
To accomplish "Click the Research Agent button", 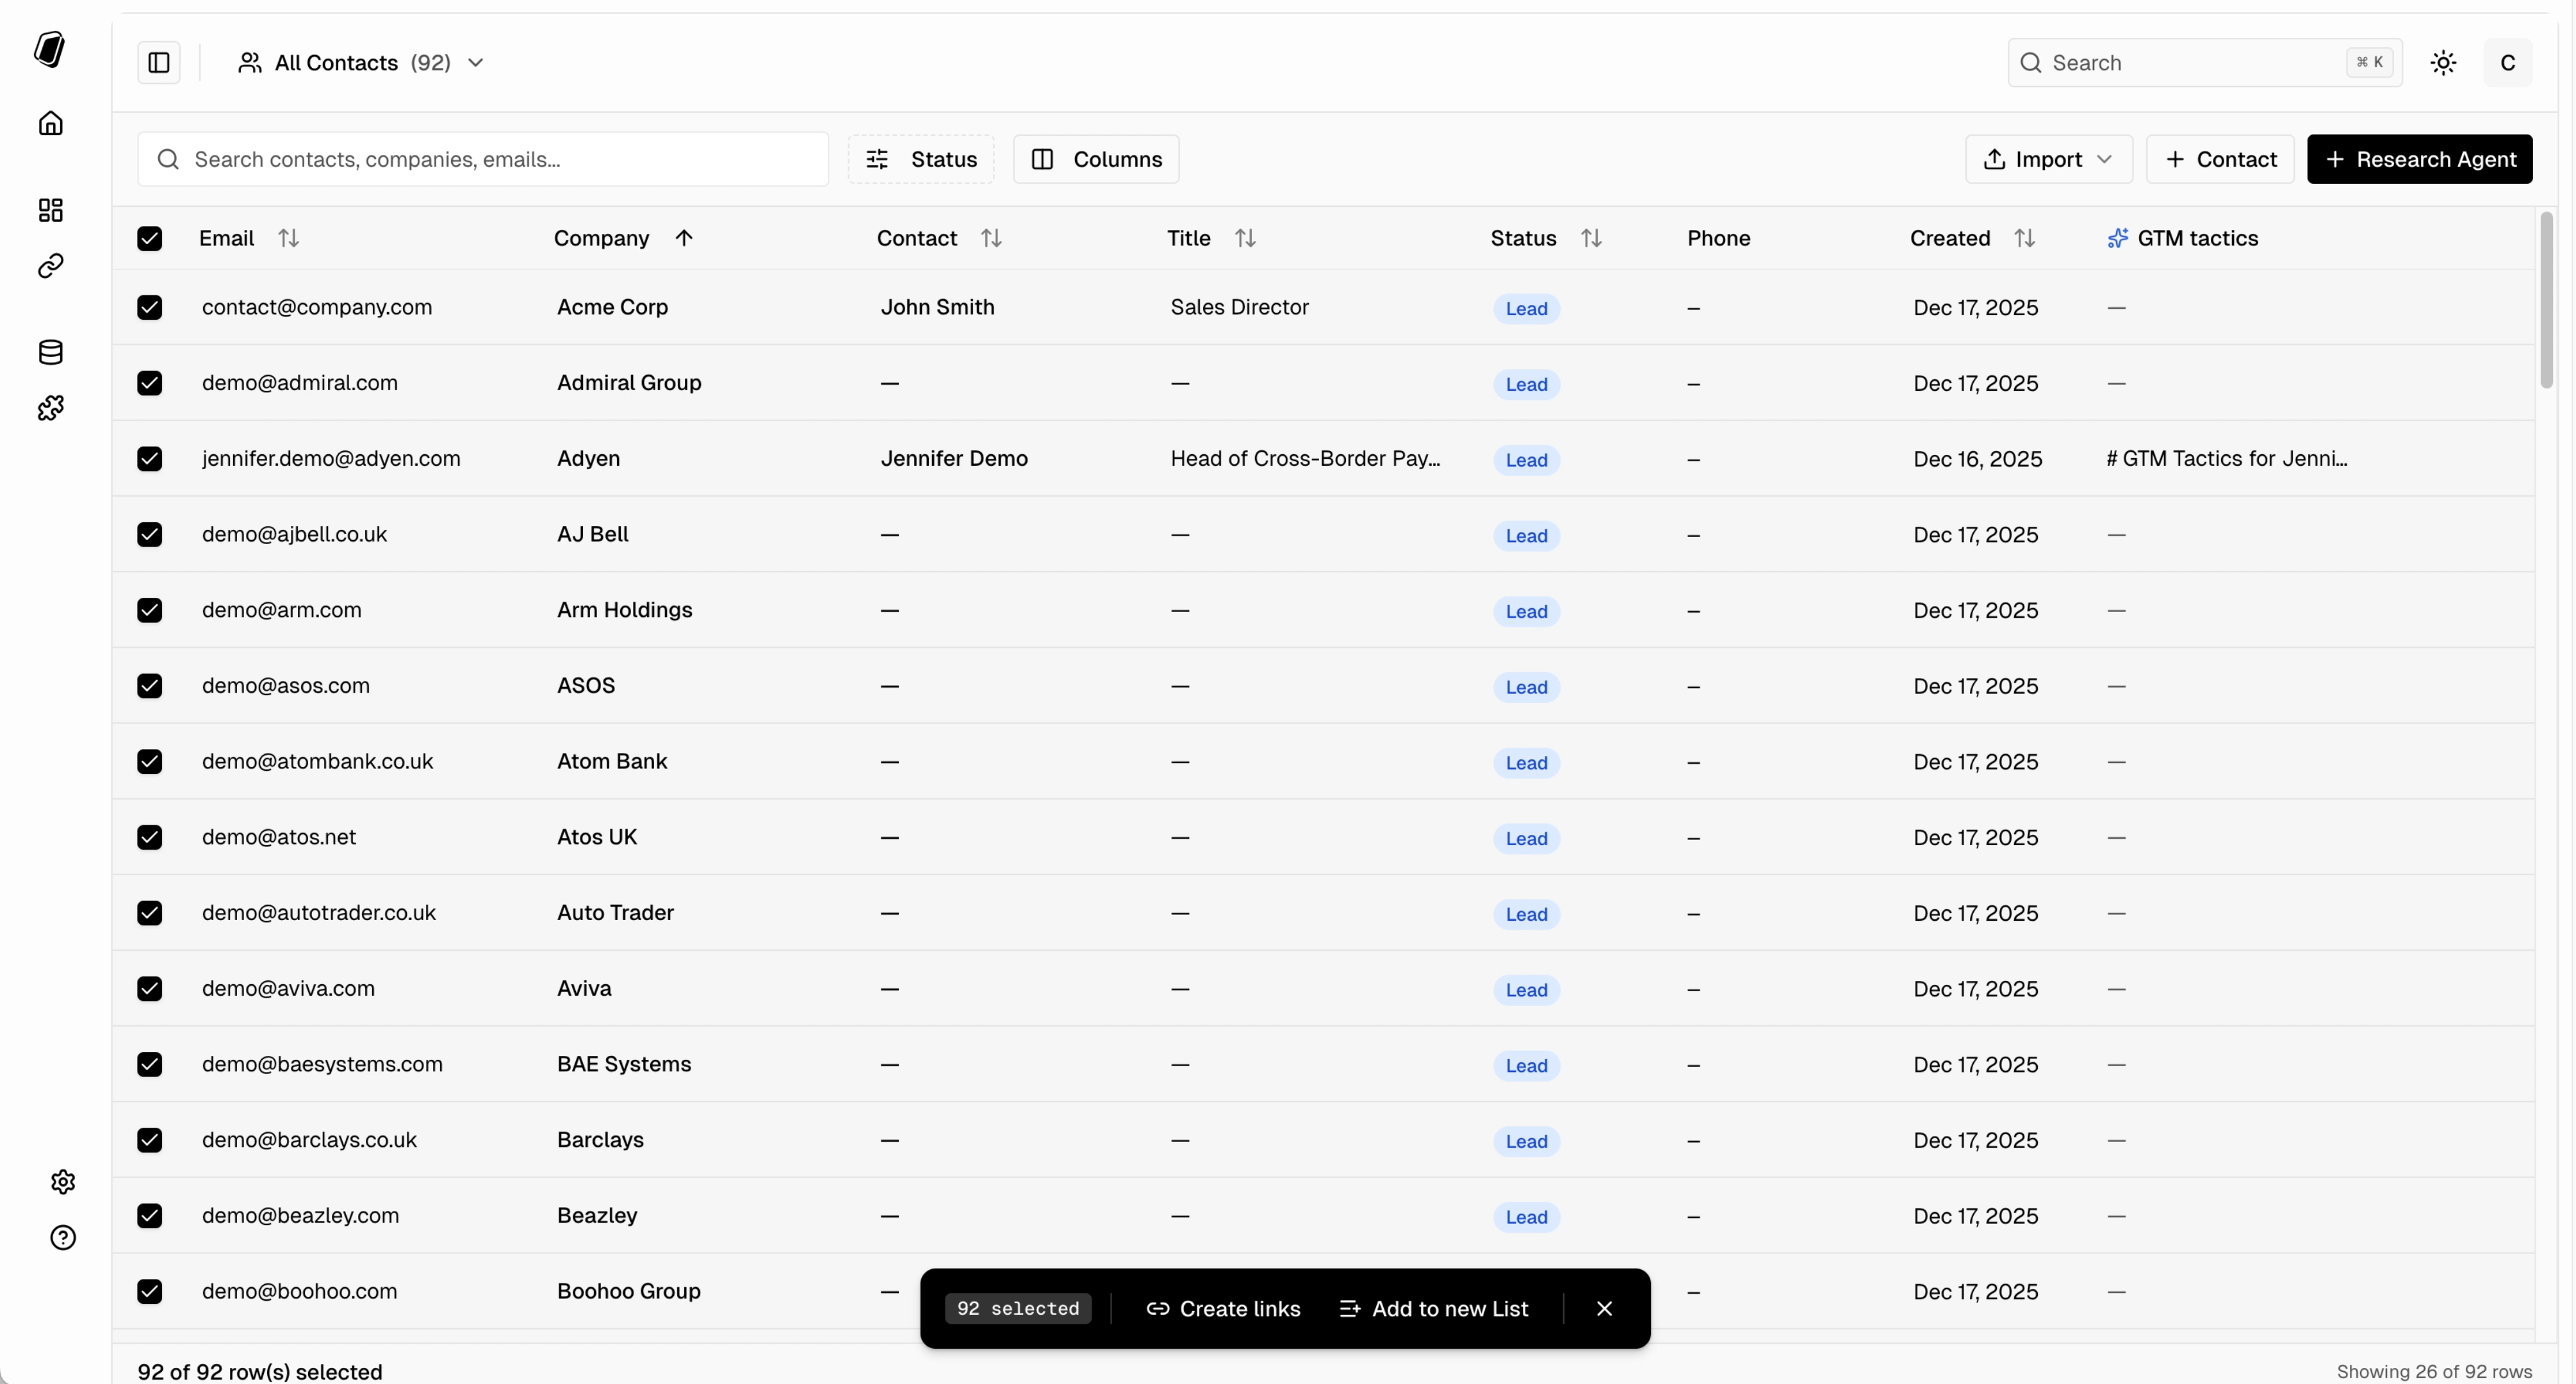I will [2420, 159].
